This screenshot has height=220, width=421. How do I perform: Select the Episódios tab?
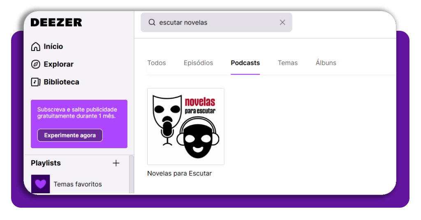(x=198, y=63)
